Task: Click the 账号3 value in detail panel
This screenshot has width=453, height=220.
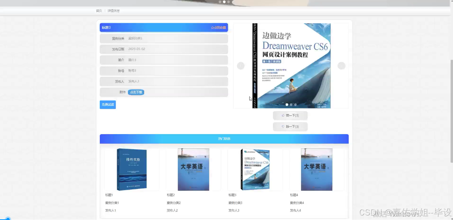Action: tap(132, 71)
